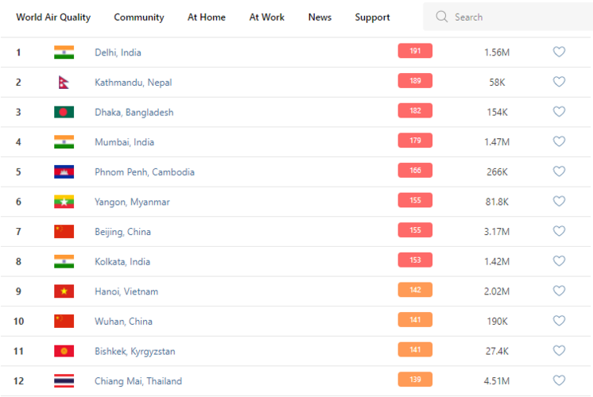Click the Myanmar flag icon
This screenshot has height=397, width=593.
(64, 202)
